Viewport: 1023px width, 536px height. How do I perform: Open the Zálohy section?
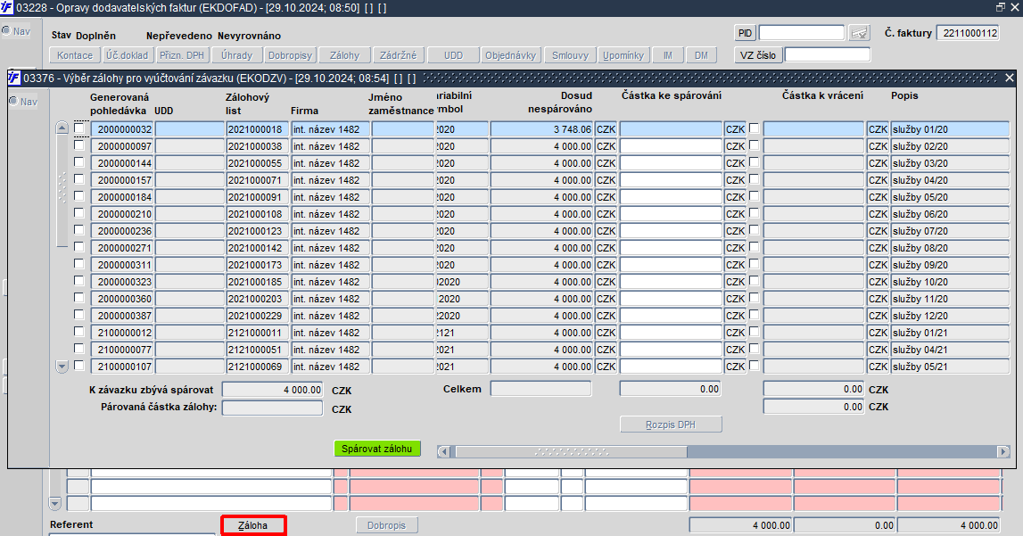pyautogui.click(x=344, y=55)
